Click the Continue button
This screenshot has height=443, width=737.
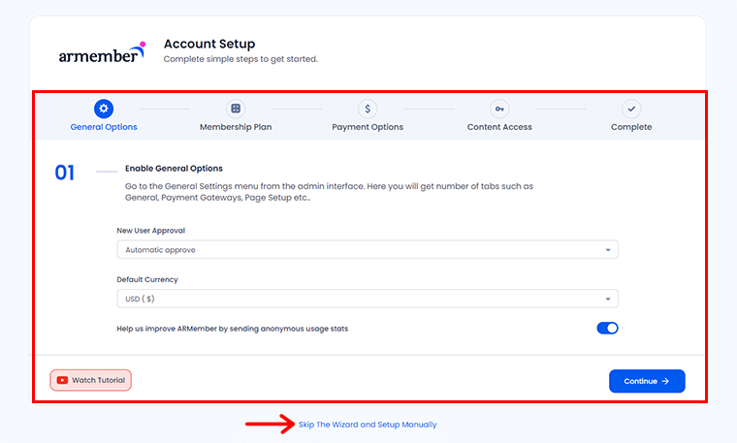tap(647, 381)
